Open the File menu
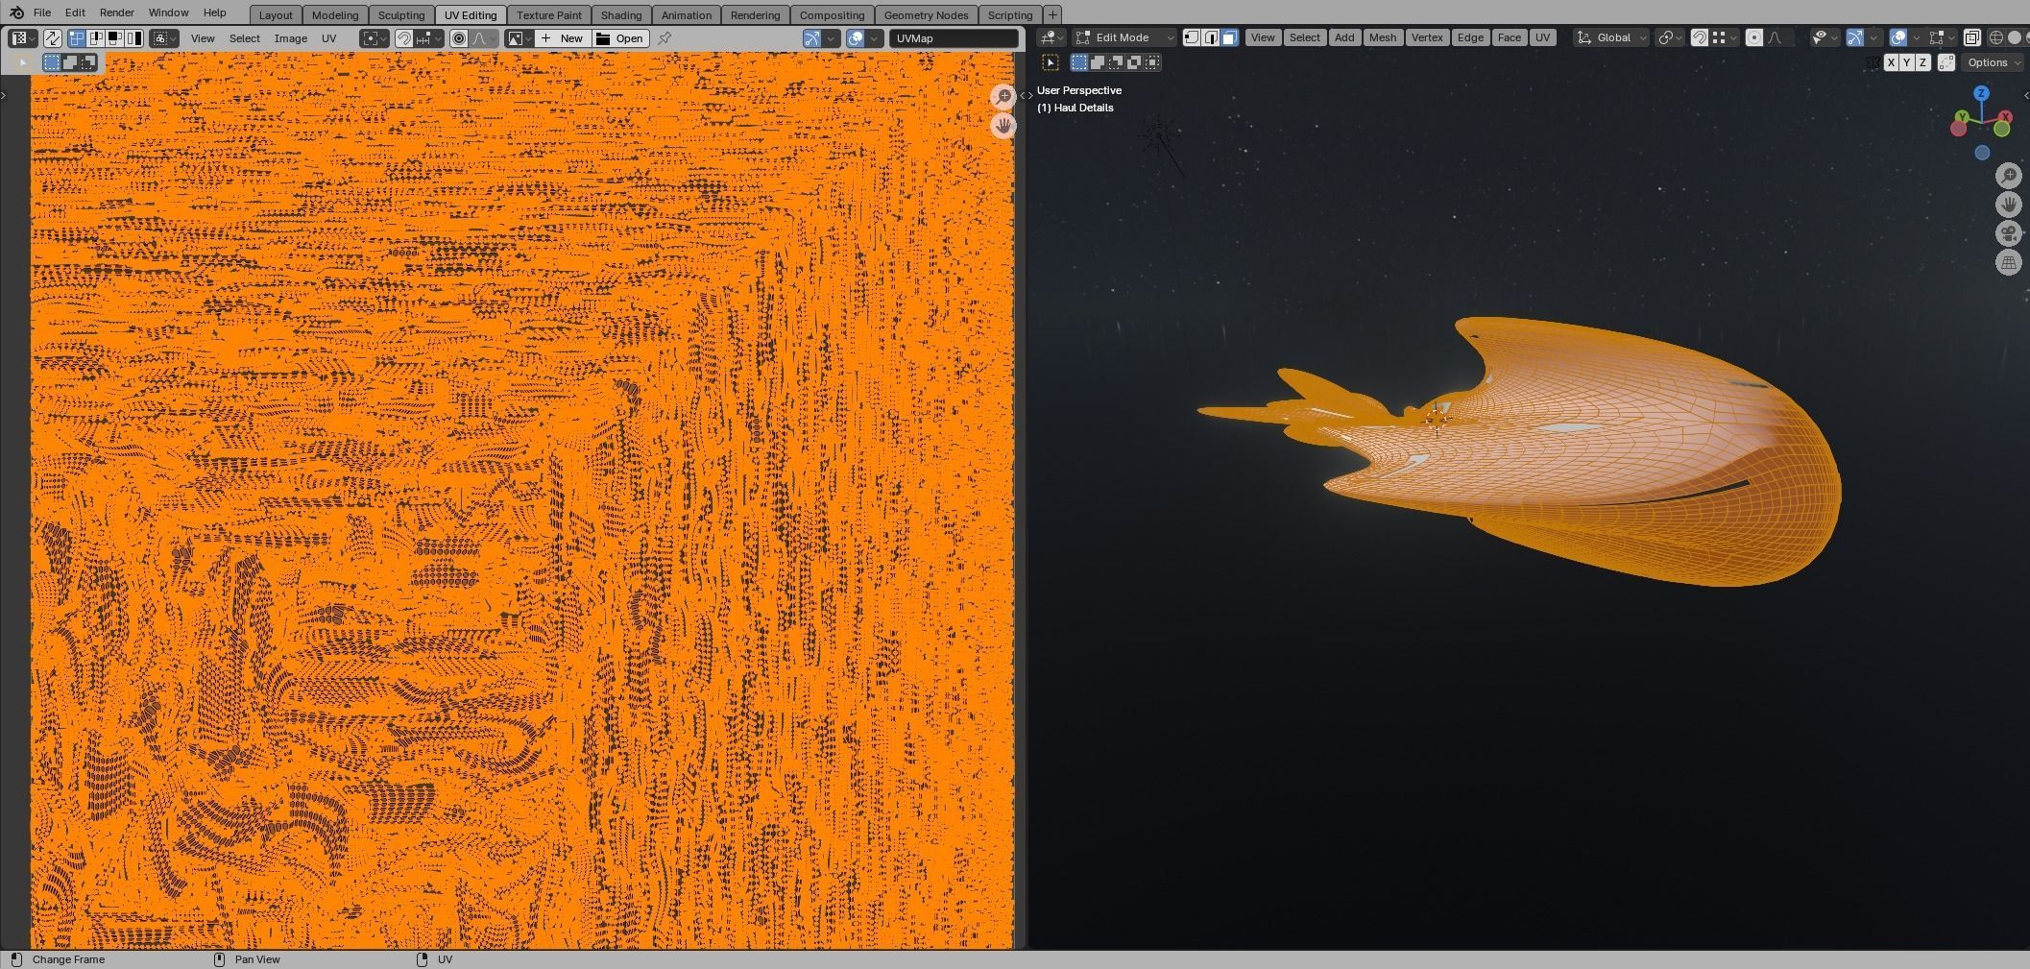 [x=42, y=12]
